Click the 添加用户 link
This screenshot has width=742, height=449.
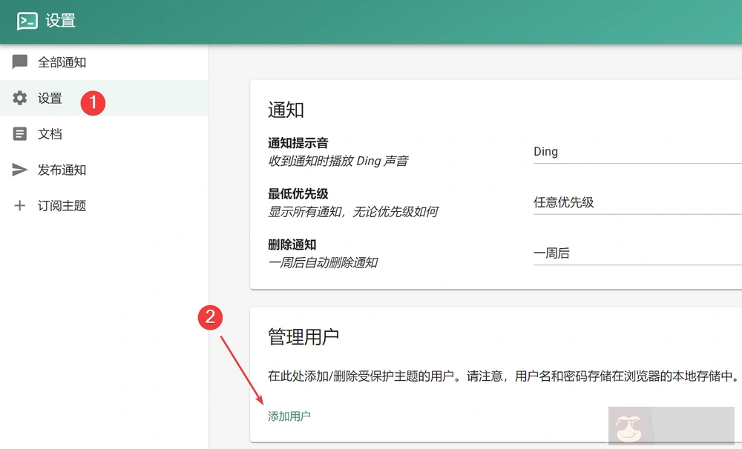click(289, 416)
